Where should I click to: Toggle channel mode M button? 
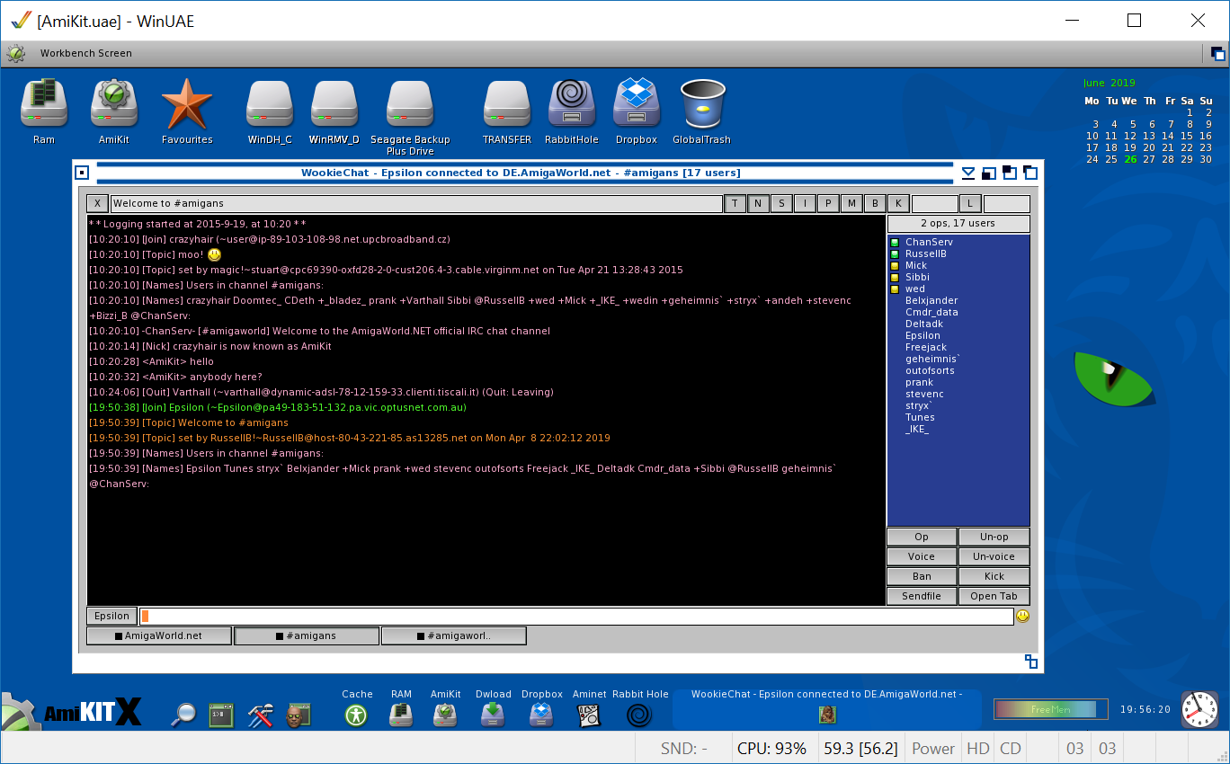tap(851, 203)
